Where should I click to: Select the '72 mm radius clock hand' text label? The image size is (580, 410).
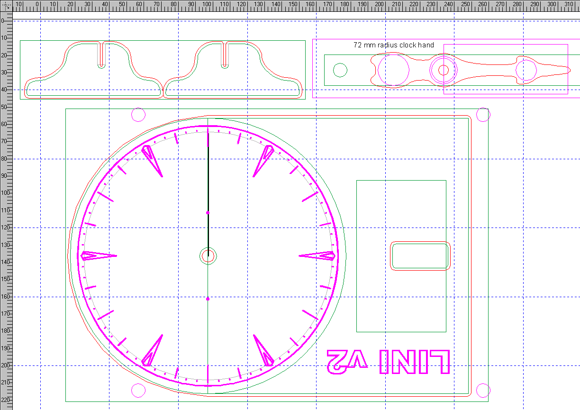pos(394,45)
